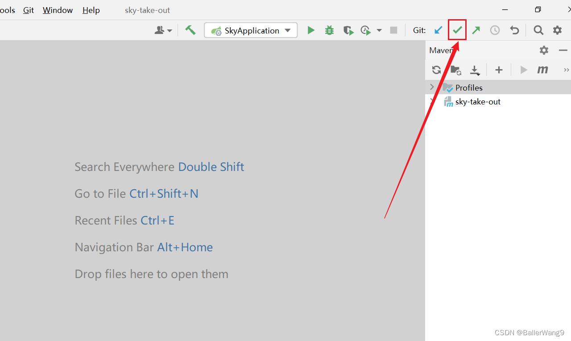The height and width of the screenshot is (341, 571).
Task: Open dropdown arrow beside profiler icon
Action: pyautogui.click(x=379, y=30)
